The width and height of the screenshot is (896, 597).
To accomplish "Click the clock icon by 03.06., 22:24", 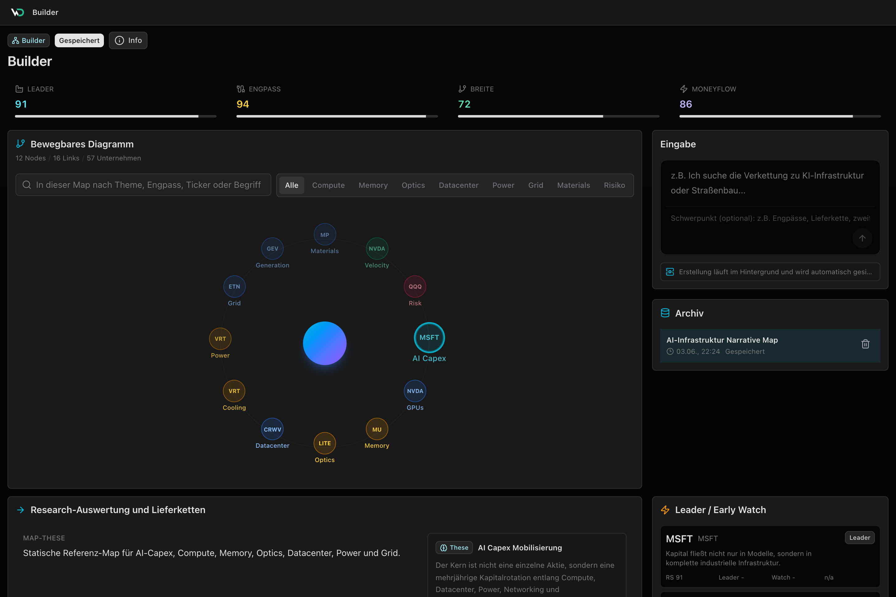I will pos(670,351).
